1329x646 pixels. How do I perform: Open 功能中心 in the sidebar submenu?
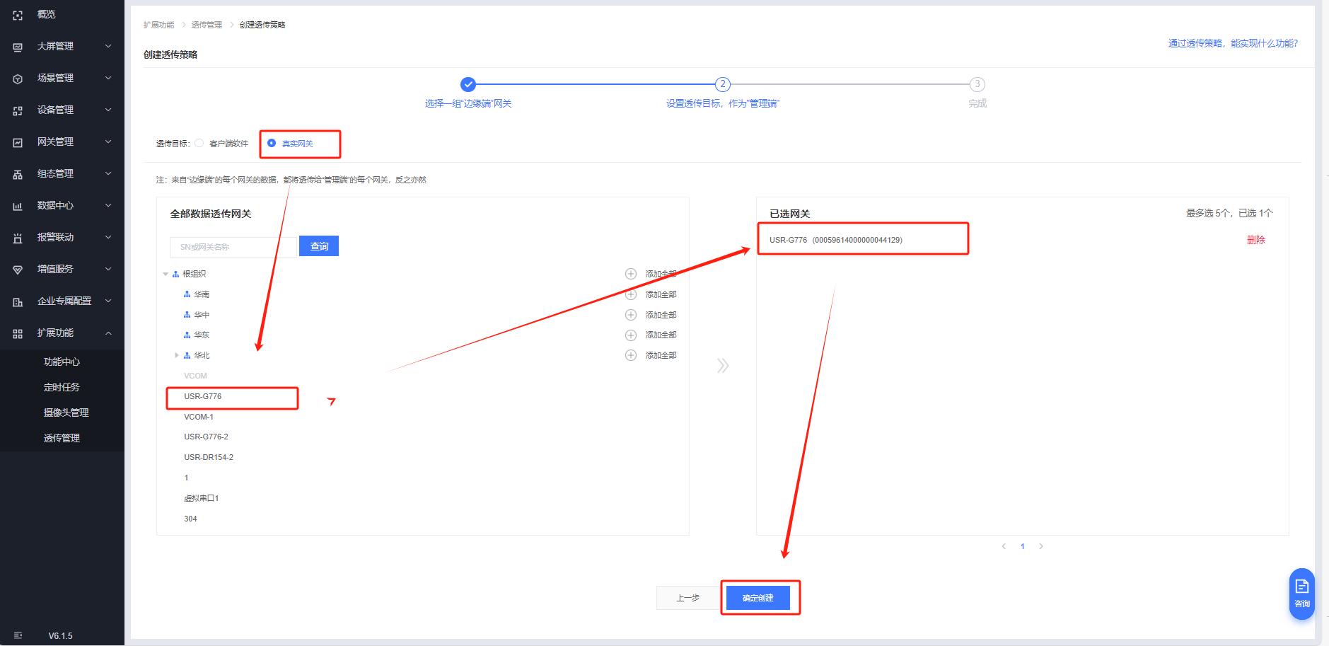[x=62, y=362]
